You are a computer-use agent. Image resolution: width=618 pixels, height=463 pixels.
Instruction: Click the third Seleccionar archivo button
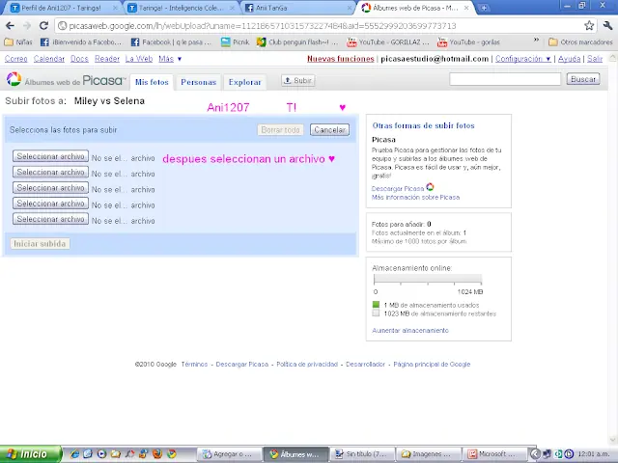point(50,188)
